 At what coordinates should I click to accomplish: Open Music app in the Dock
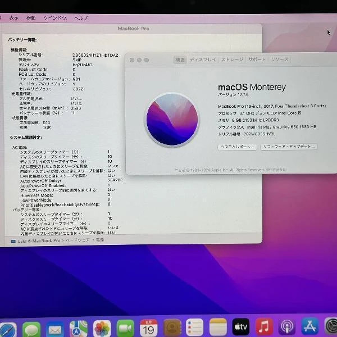264,327
